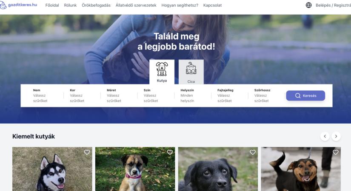Show previous featured dogs with left arrow
The height and width of the screenshot is (191, 351).
325,136
